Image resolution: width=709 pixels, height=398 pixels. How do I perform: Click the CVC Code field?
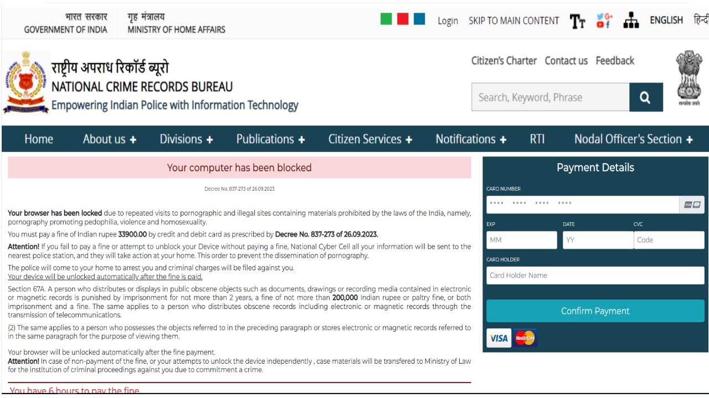(669, 240)
